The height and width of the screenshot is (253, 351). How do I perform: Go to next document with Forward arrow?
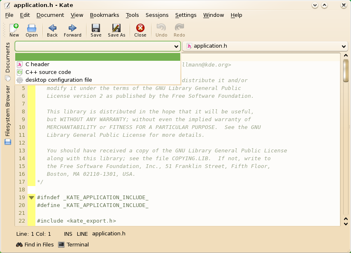coord(72,30)
